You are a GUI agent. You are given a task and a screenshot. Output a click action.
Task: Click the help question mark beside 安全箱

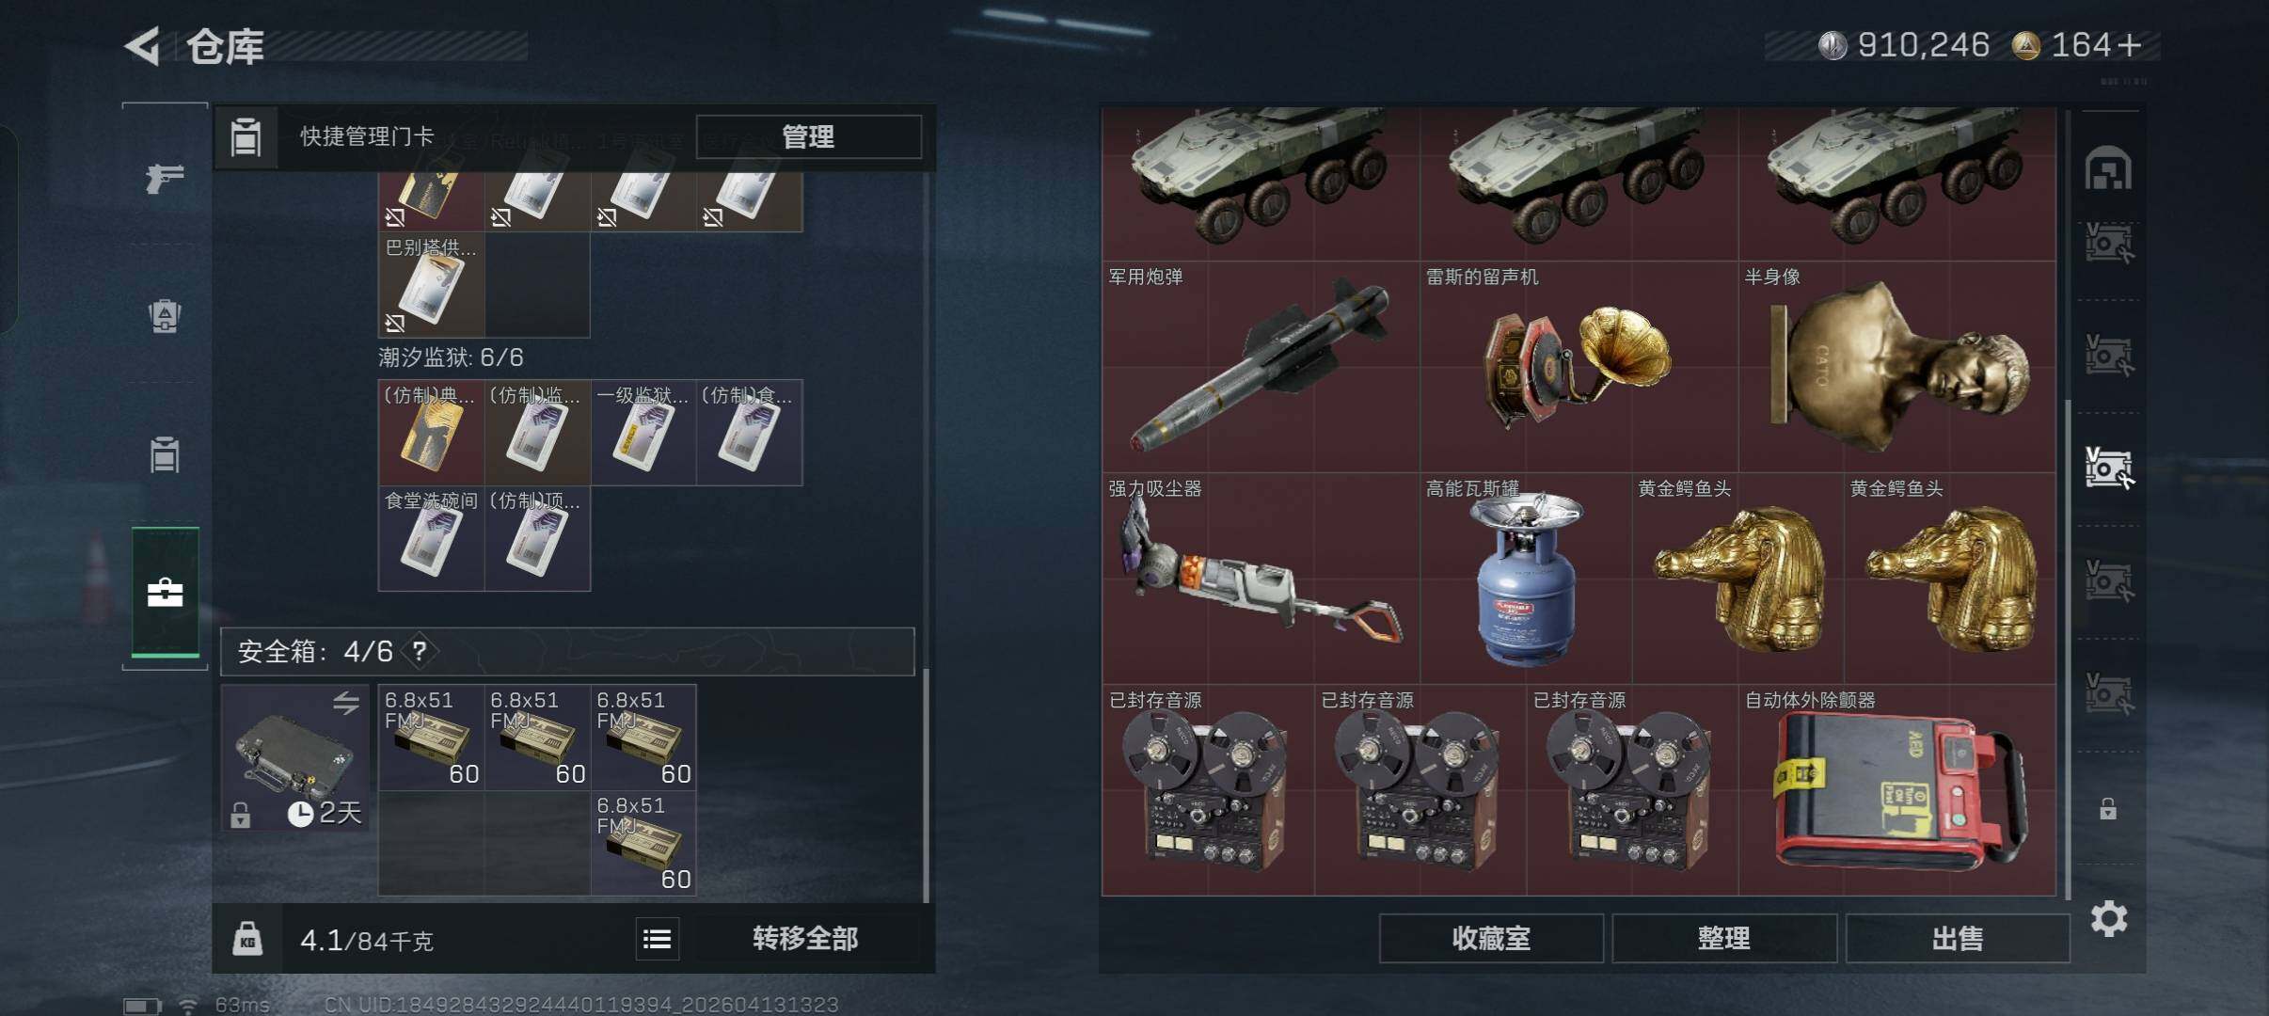coord(420,651)
